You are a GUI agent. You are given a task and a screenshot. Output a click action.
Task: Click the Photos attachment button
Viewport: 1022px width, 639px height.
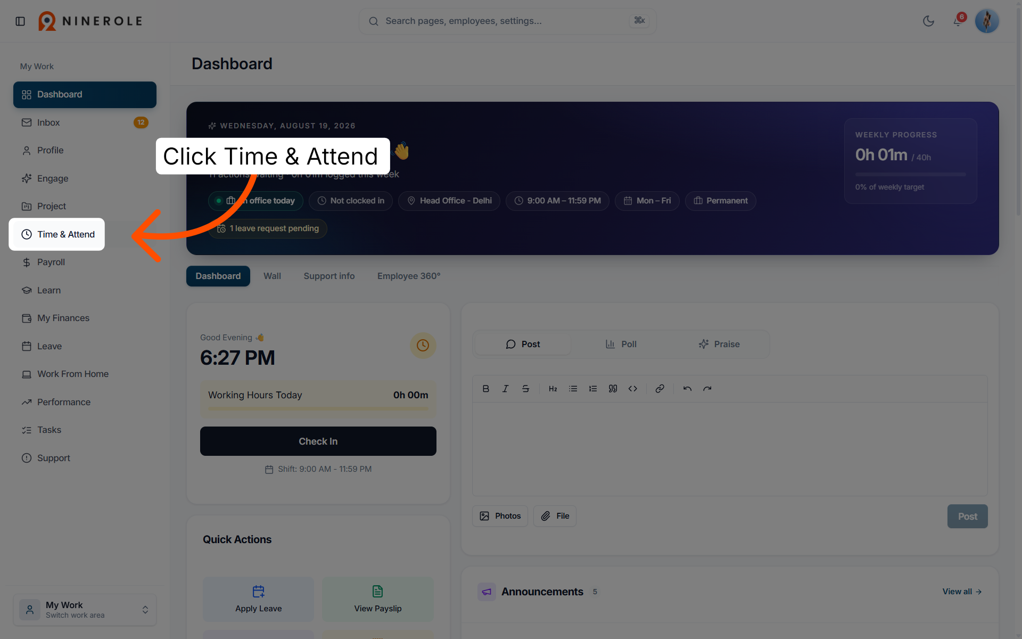coord(500,516)
